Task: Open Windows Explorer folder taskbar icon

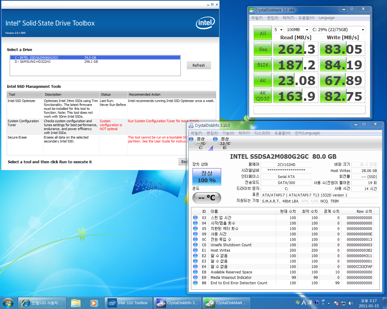Action: [76, 303]
